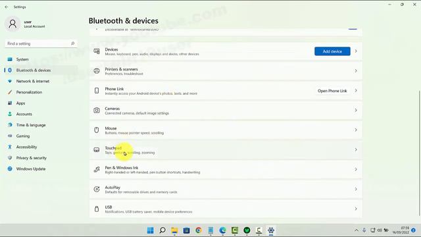Show hidden system tray icons
Image resolution: width=421 pixels, height=237 pixels.
(357, 230)
